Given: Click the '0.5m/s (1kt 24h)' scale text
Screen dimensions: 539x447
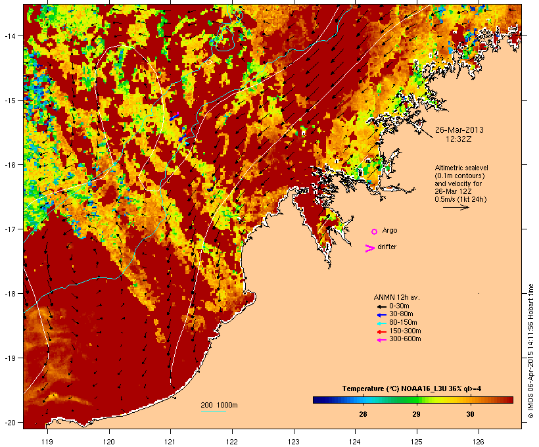Looking at the screenshot, I should [461, 199].
